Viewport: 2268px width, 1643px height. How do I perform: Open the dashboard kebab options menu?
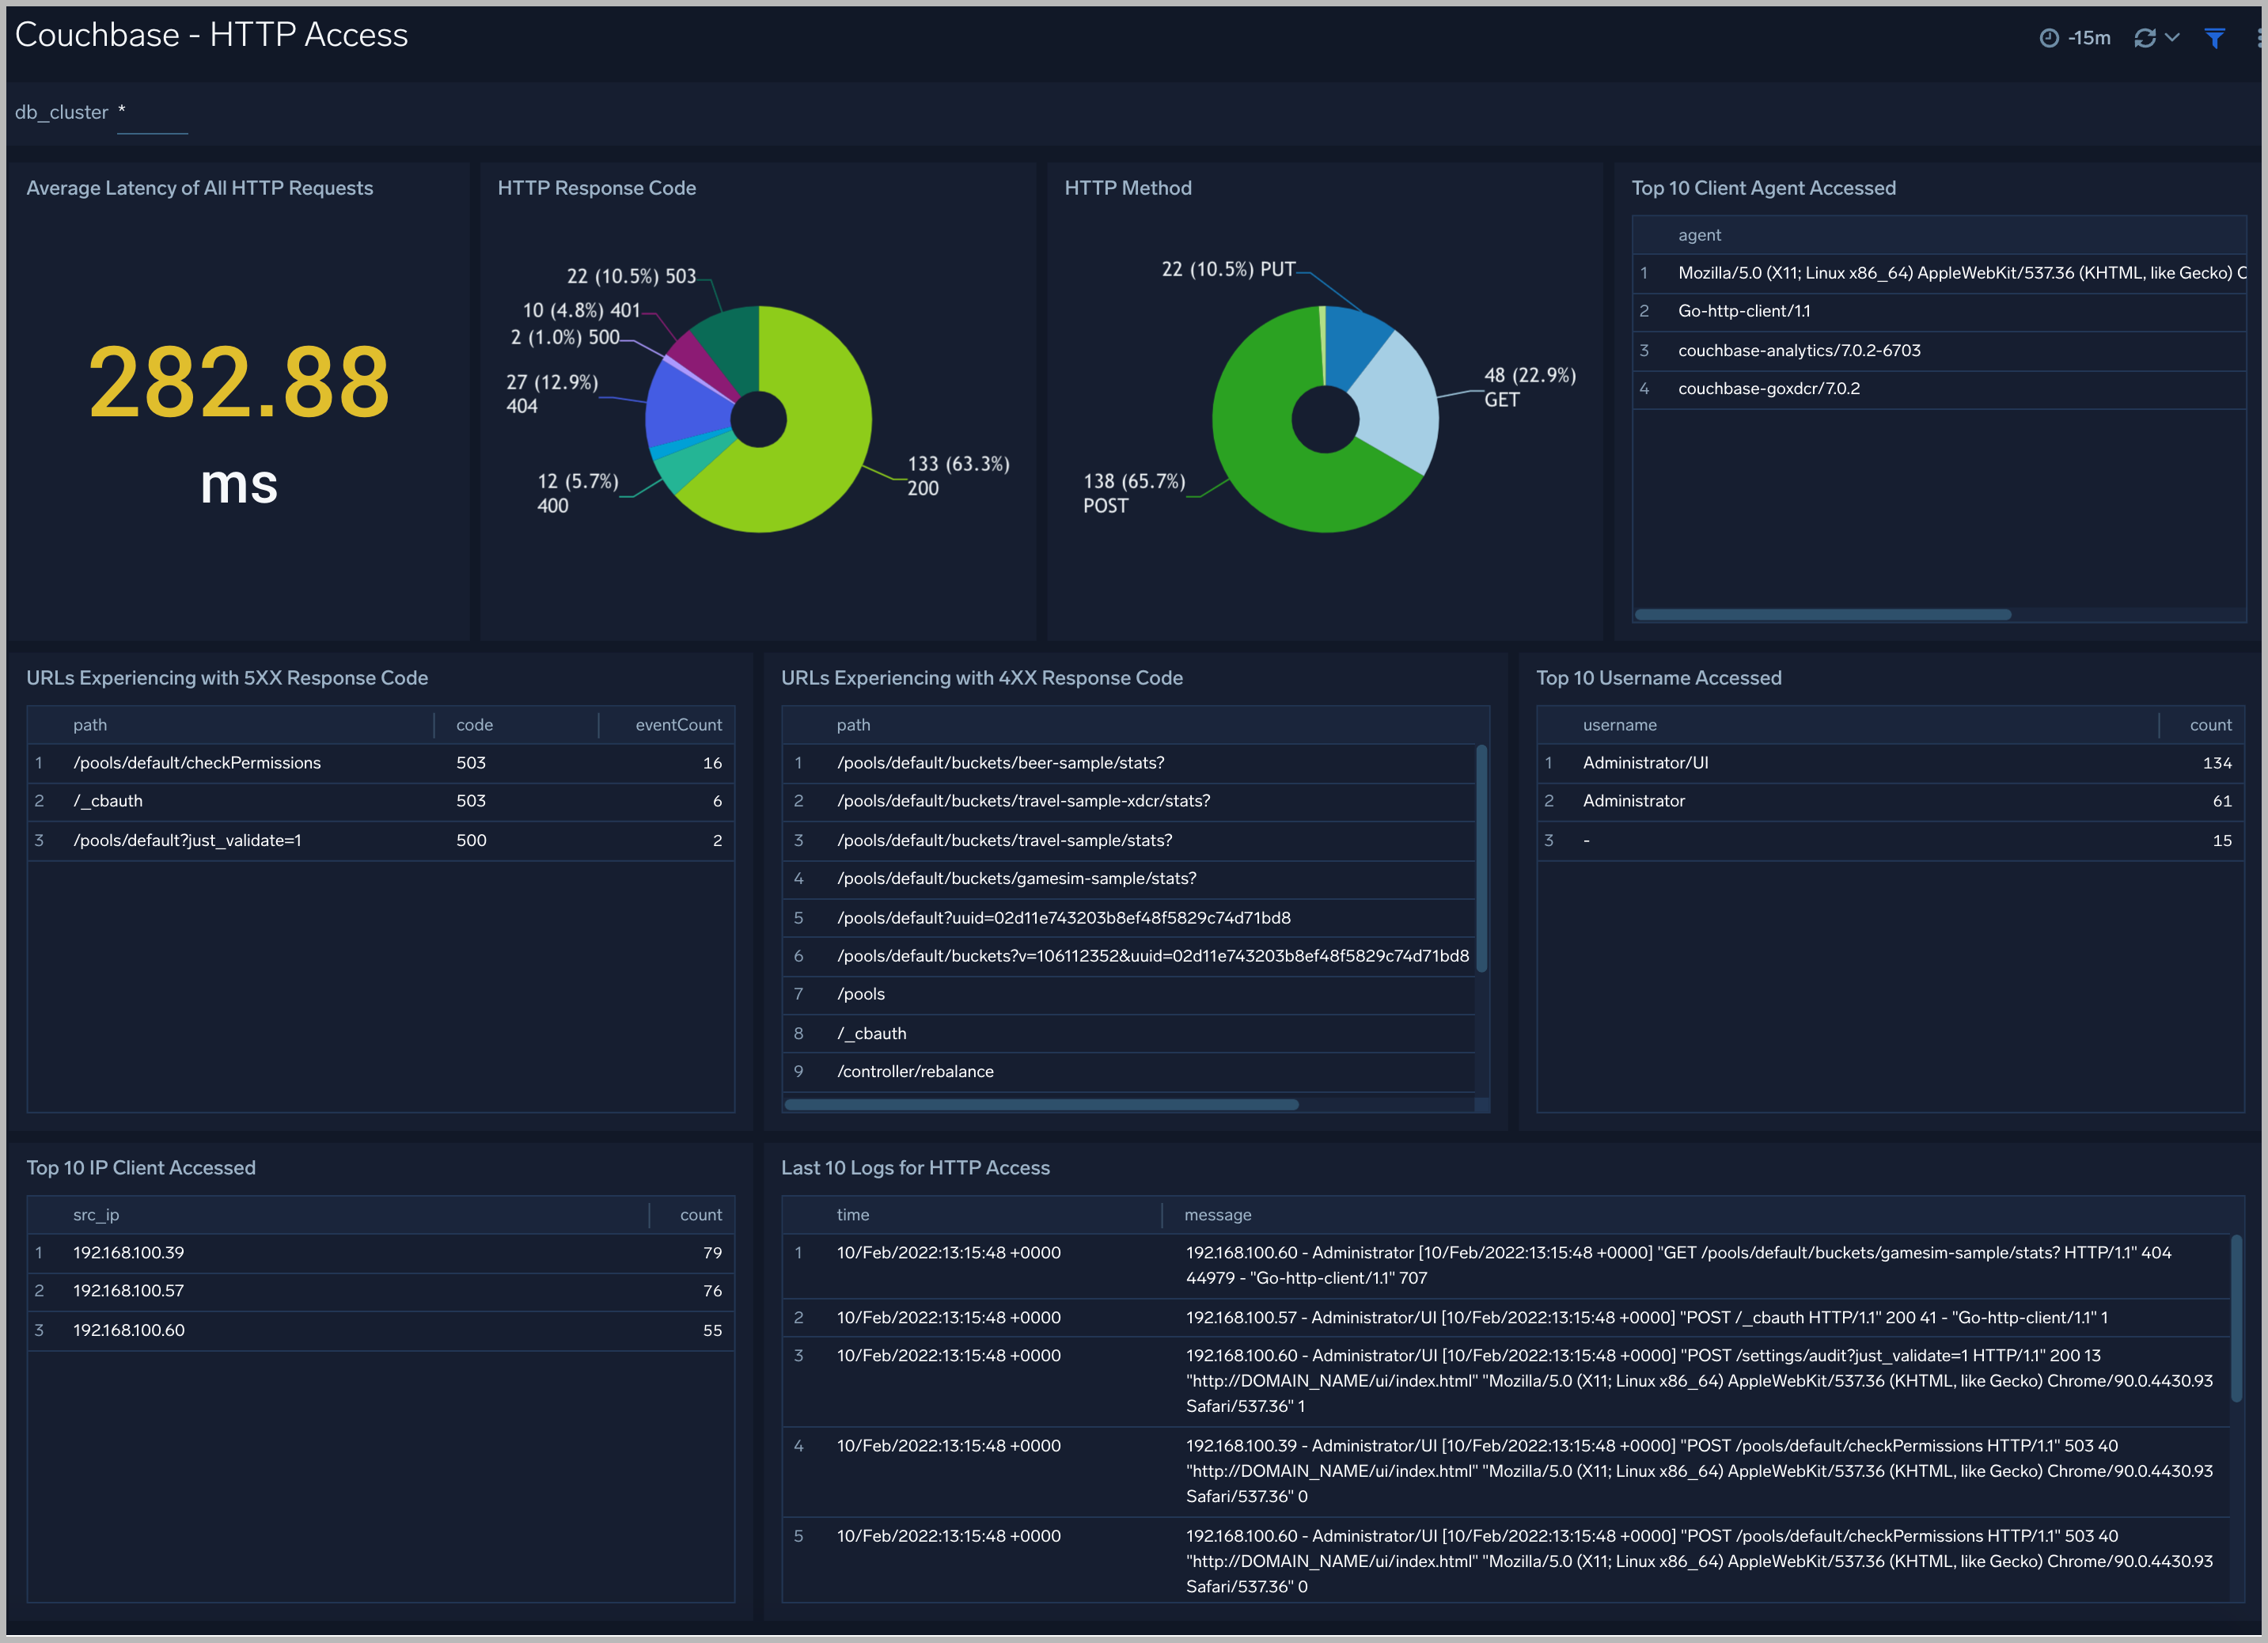coord(2259,37)
